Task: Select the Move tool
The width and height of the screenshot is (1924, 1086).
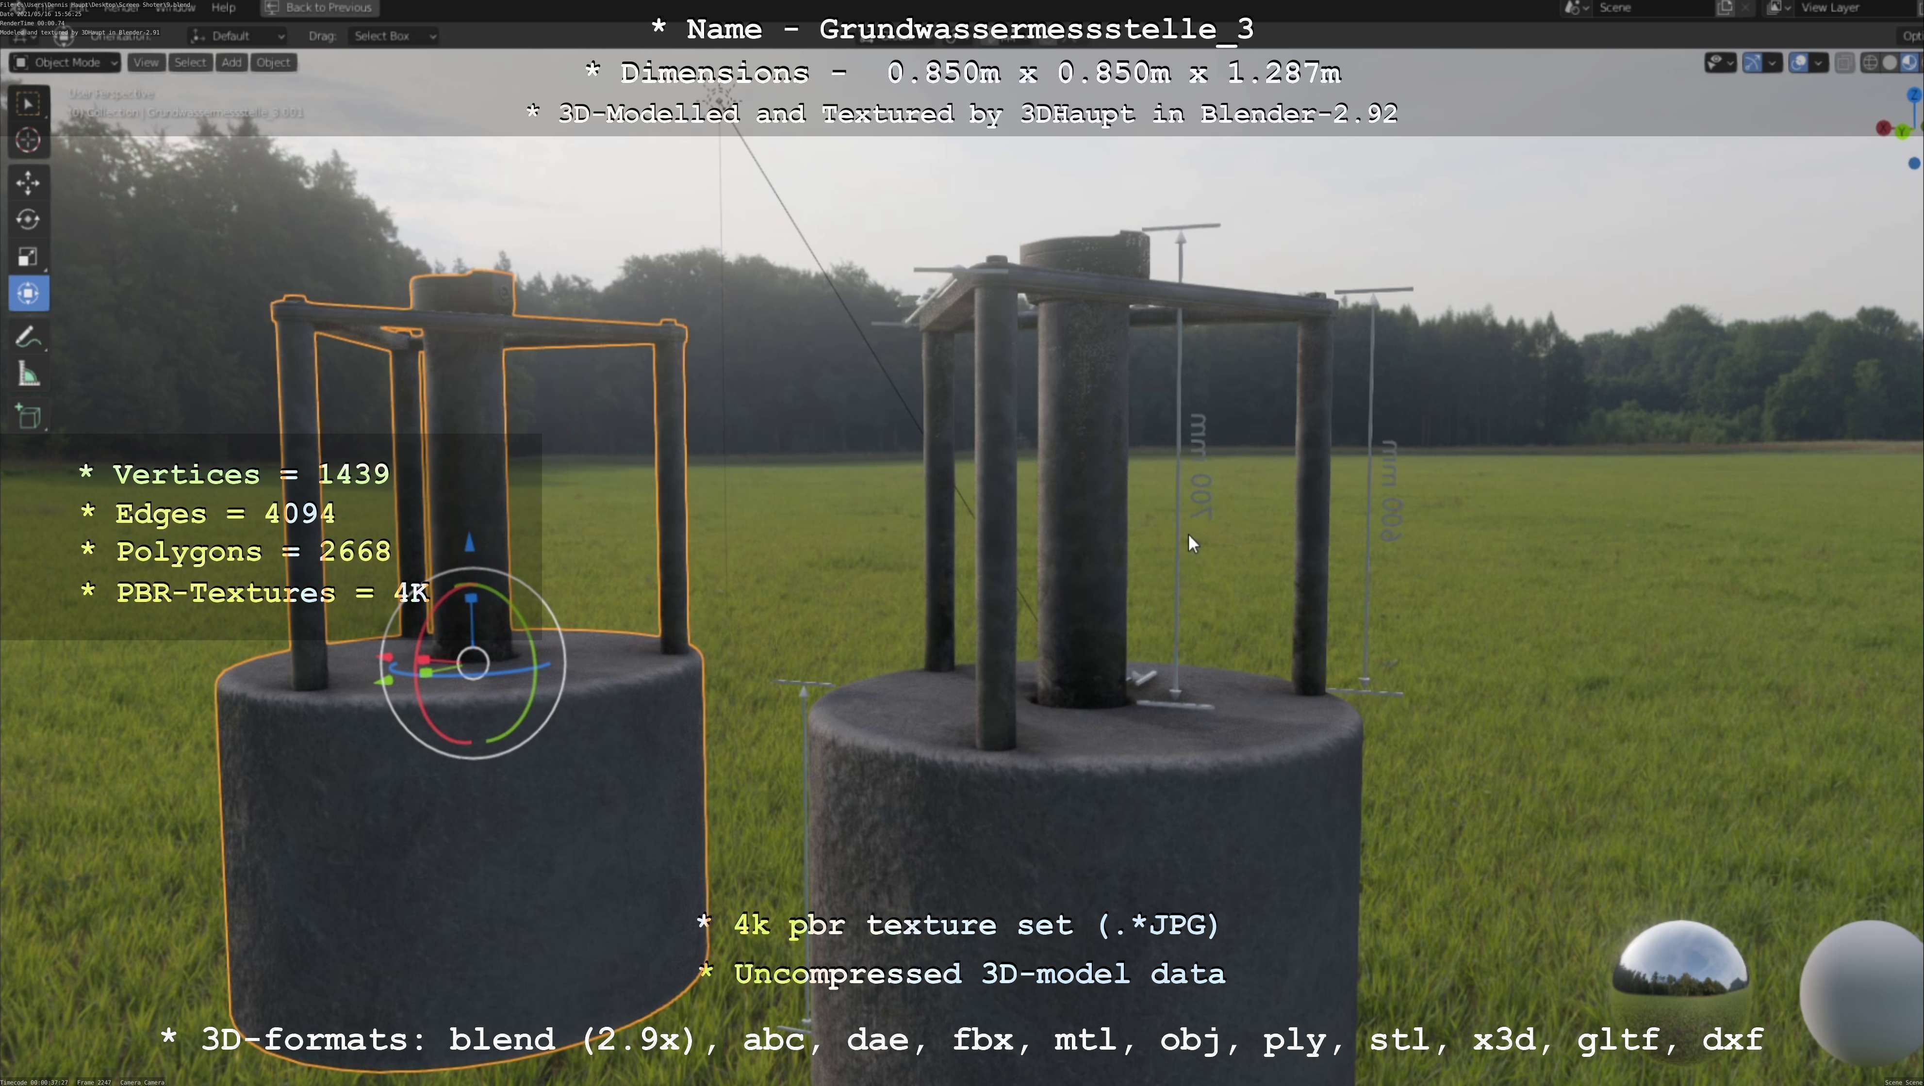Action: click(x=28, y=183)
